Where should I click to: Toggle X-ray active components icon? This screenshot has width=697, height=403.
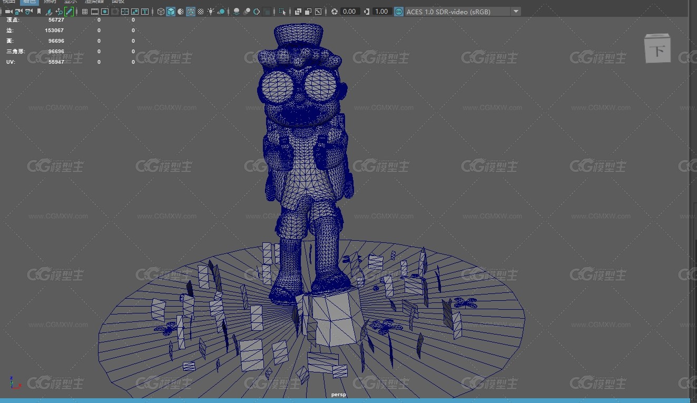[x=308, y=12]
